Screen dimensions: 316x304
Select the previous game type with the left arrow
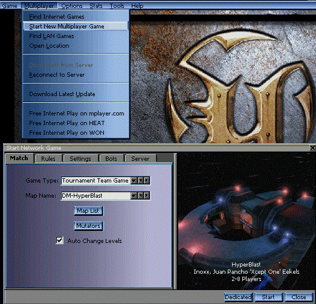coord(140,181)
